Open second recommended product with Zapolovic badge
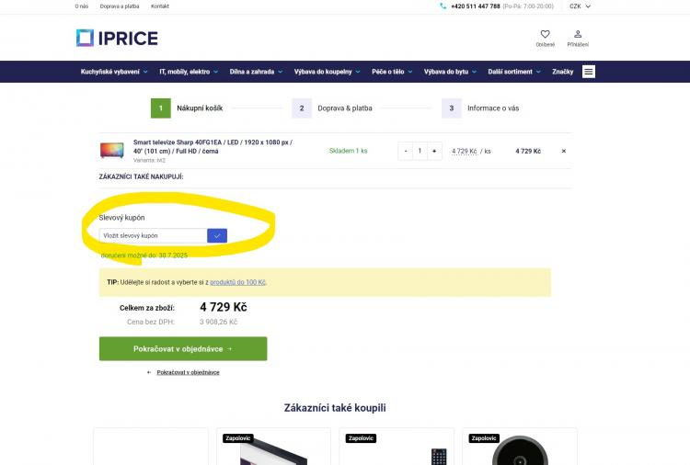This screenshot has height=465, width=690. click(273, 447)
